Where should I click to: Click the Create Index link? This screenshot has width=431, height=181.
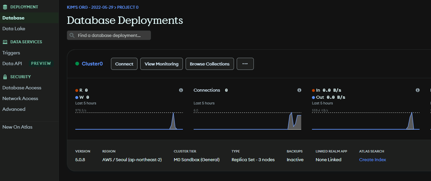coord(373,160)
